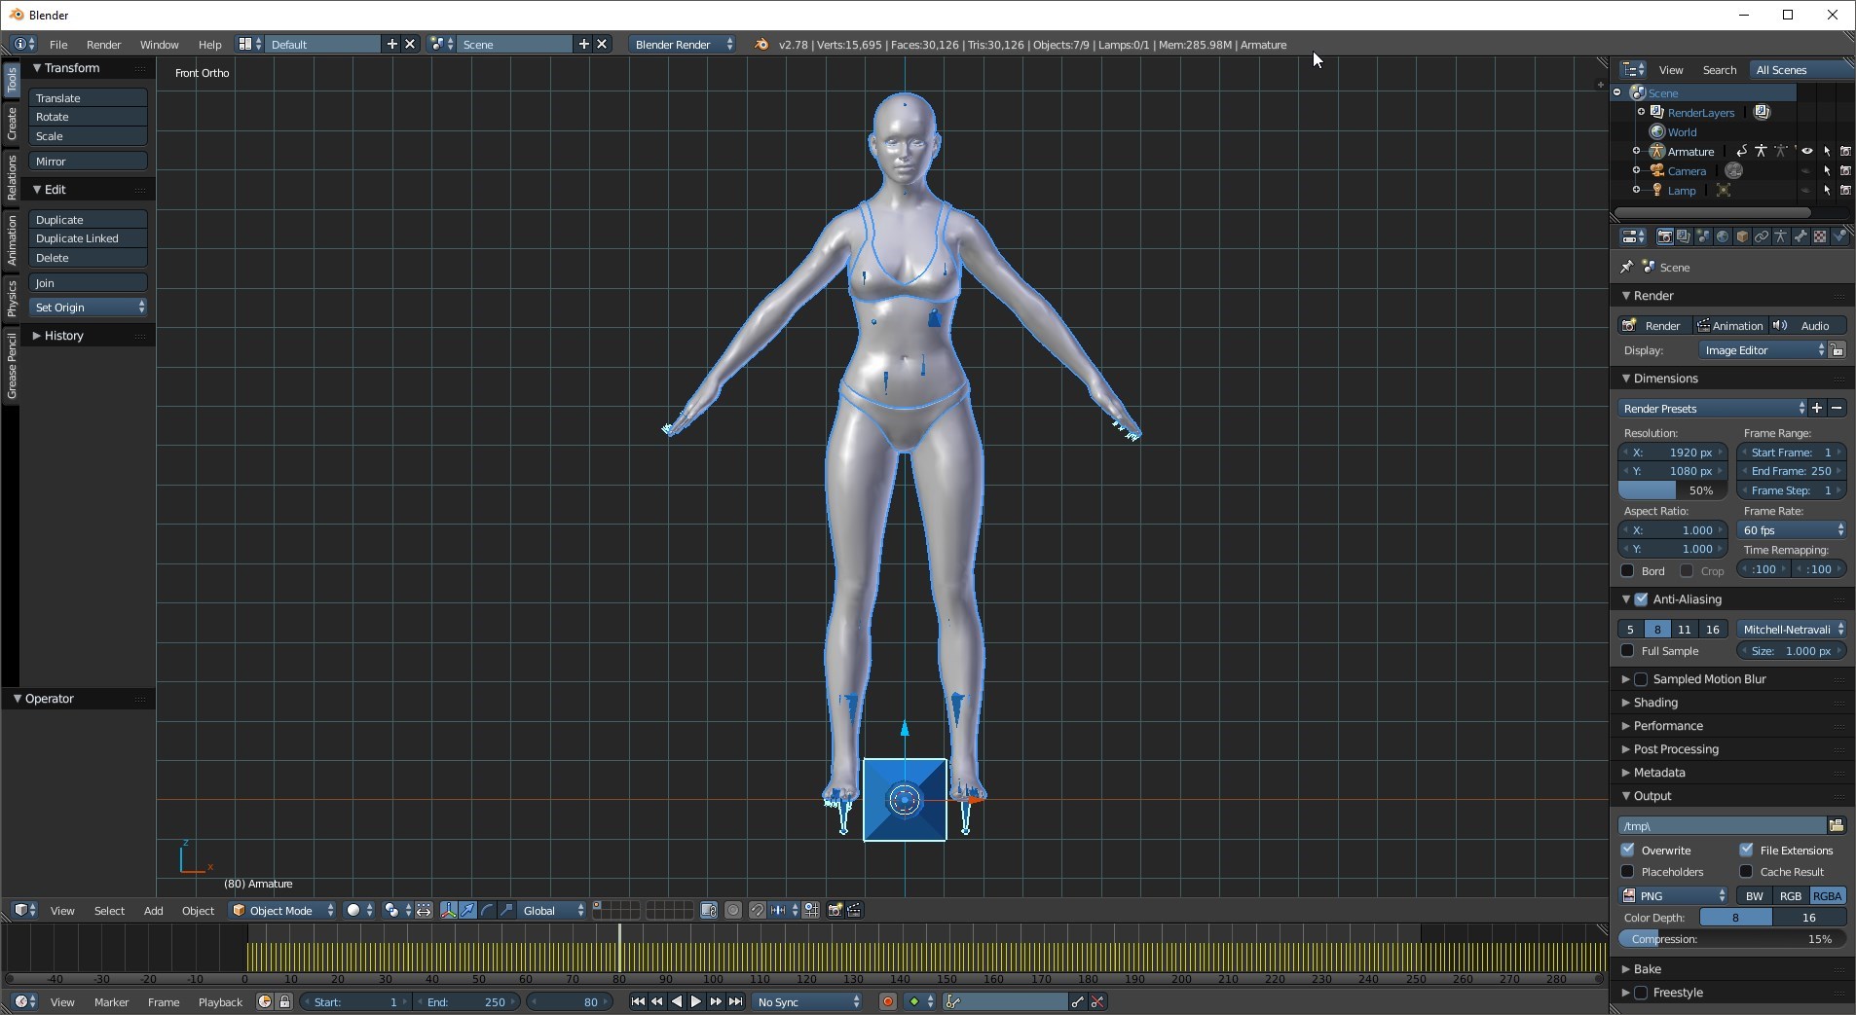Open the Armature data properties tab
The image size is (1856, 1015).
tap(1781, 236)
